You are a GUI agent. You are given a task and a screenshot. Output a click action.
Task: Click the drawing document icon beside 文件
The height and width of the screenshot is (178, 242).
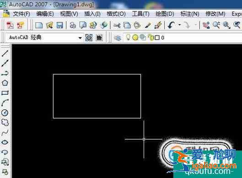(x=6, y=14)
